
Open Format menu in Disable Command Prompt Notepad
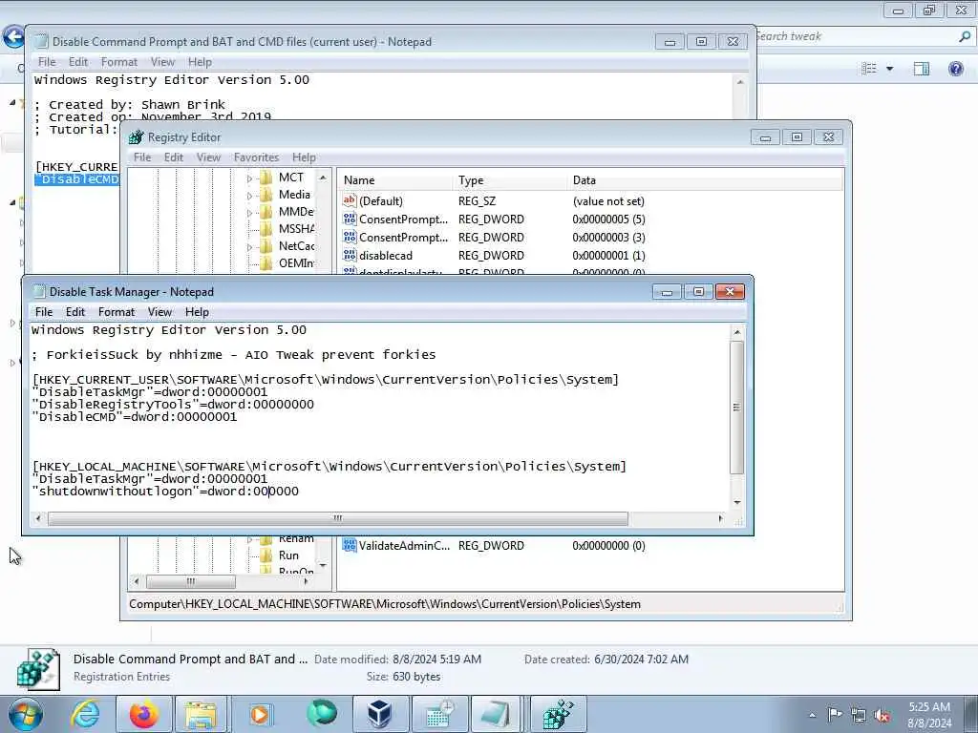click(119, 62)
